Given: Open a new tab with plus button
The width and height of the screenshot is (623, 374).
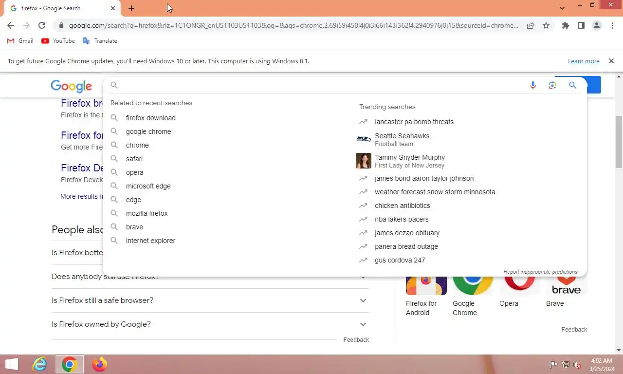Looking at the screenshot, I should tap(131, 8).
